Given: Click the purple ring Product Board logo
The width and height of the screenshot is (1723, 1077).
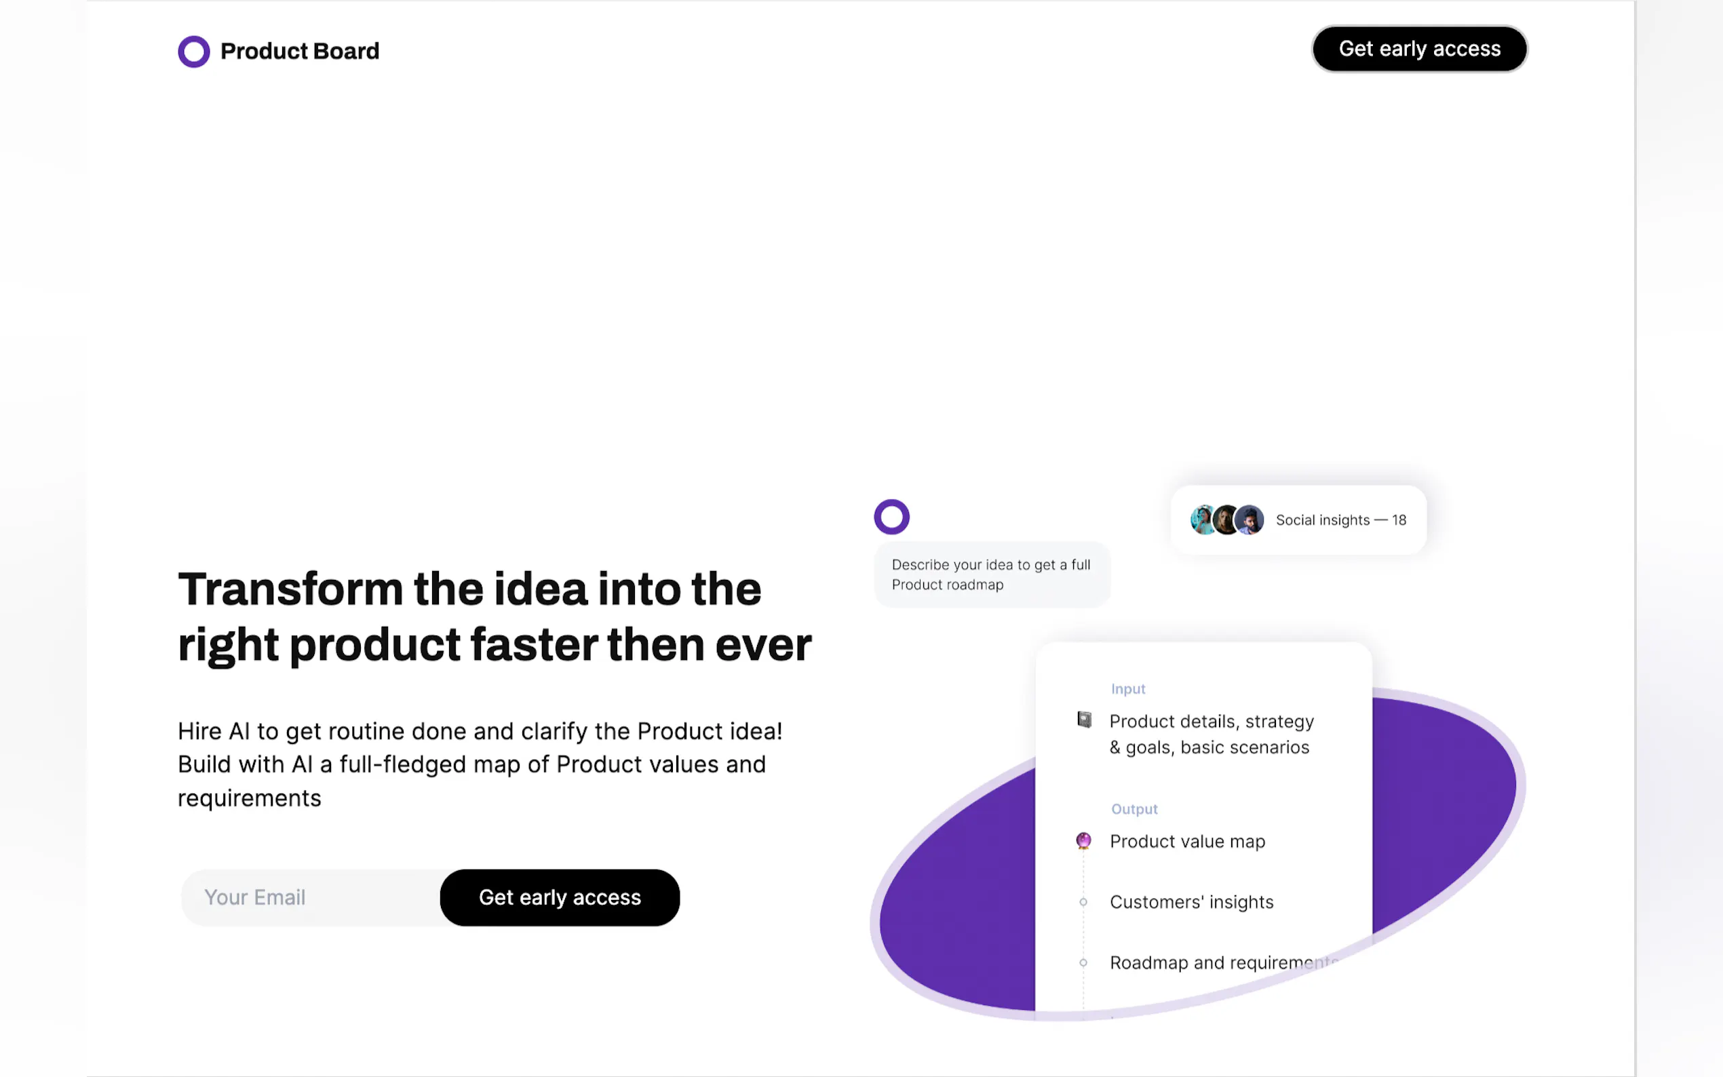Looking at the screenshot, I should [194, 52].
